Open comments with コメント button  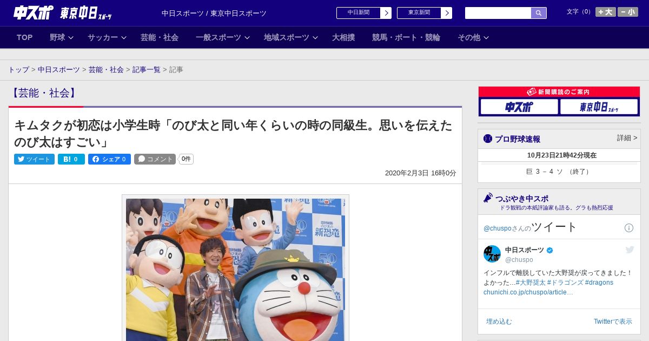(x=155, y=159)
